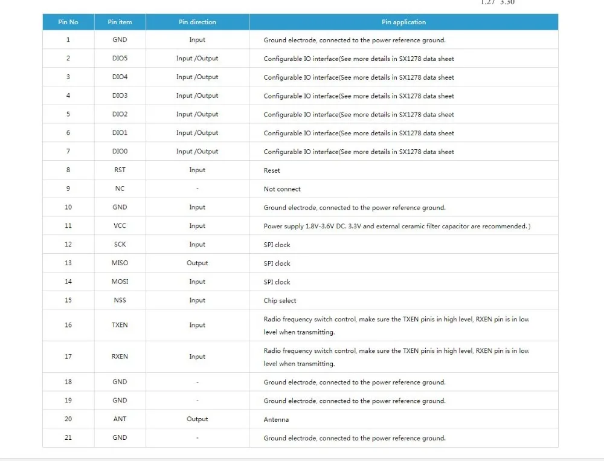Image resolution: width=604 pixels, height=461 pixels.
Task: Click the radio frequency description in TXEN row
Action: [x=396, y=325]
